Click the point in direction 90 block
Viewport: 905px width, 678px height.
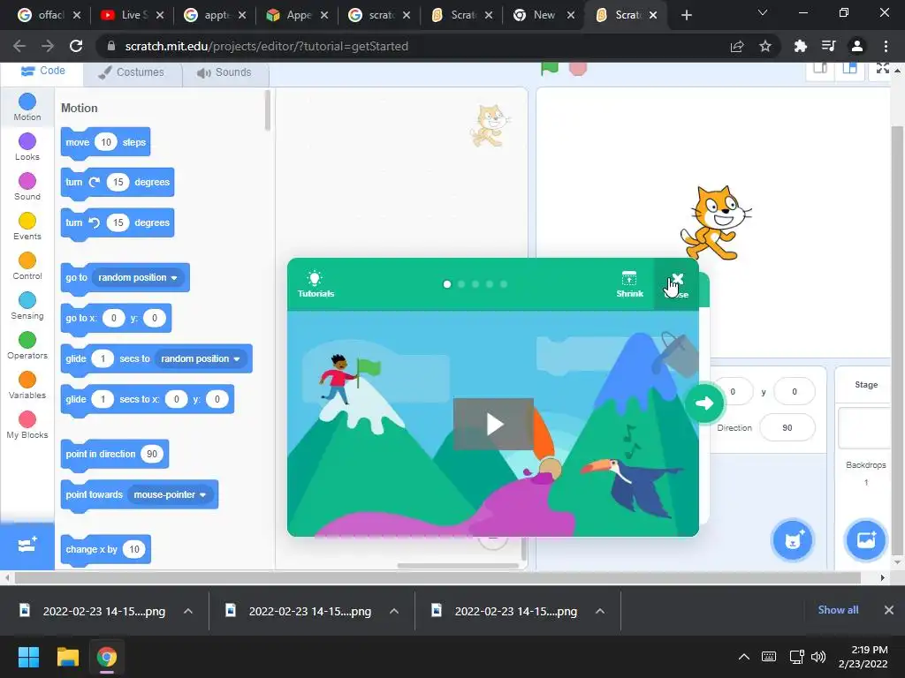click(x=115, y=455)
